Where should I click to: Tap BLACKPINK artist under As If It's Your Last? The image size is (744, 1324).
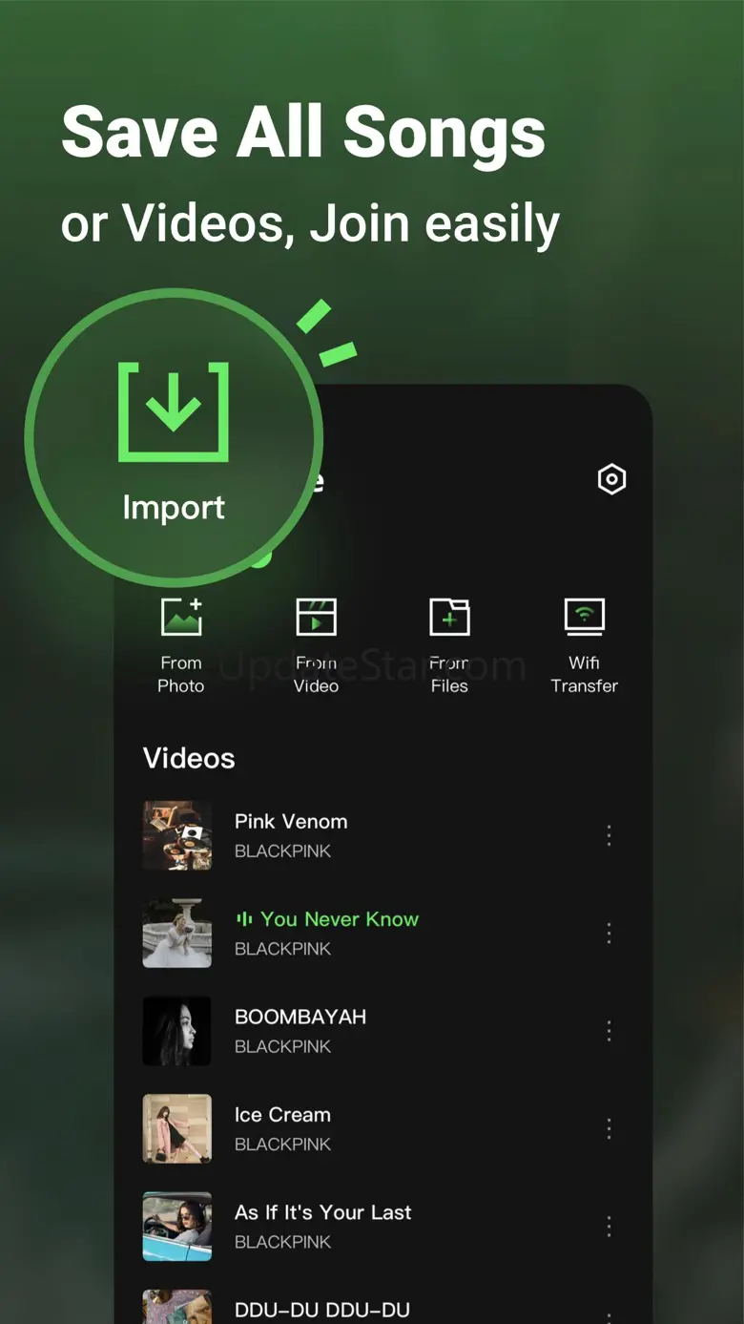click(283, 1242)
